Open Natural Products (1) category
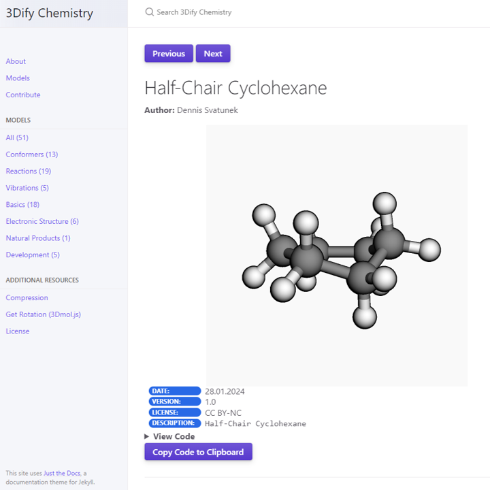The width and height of the screenshot is (490, 490). point(38,238)
